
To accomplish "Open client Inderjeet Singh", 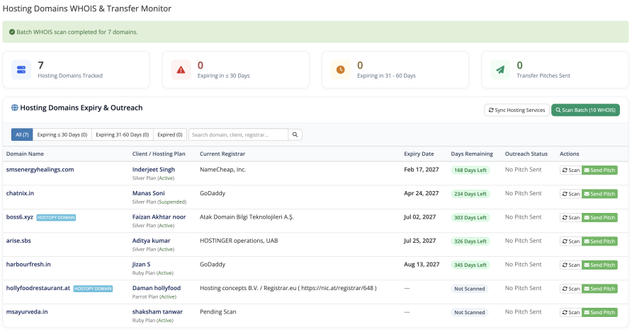I will pyautogui.click(x=154, y=169).
